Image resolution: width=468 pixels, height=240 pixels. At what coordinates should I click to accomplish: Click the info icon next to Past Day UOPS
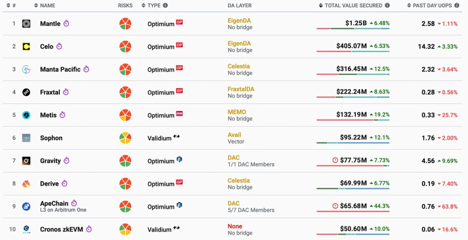pyautogui.click(x=457, y=6)
